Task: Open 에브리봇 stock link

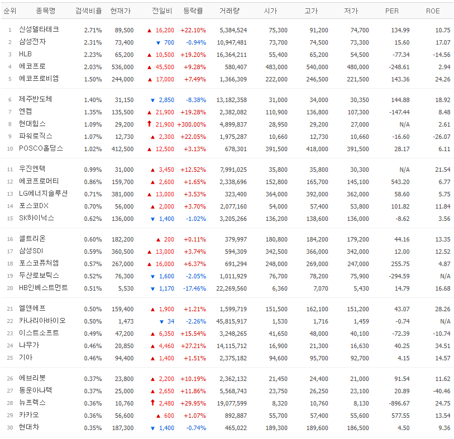Action: tap(32, 378)
